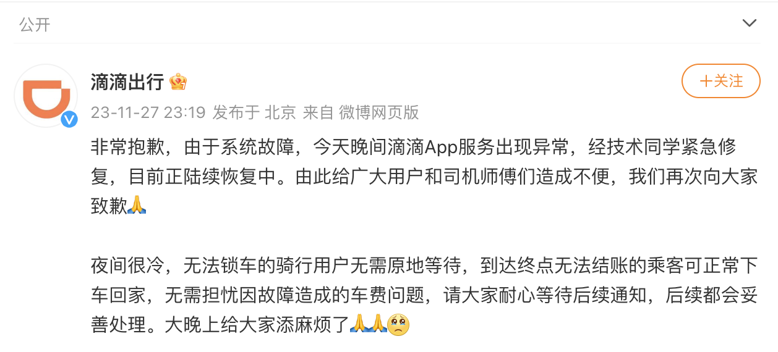Click the crying face emoji ending the post
Viewport: 778px width, 352px height.
(x=399, y=324)
